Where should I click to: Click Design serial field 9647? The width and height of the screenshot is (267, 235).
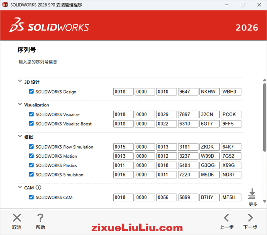[x=188, y=92]
